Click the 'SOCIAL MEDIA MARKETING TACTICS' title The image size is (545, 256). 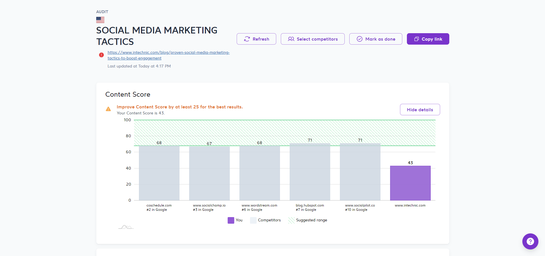157,36
